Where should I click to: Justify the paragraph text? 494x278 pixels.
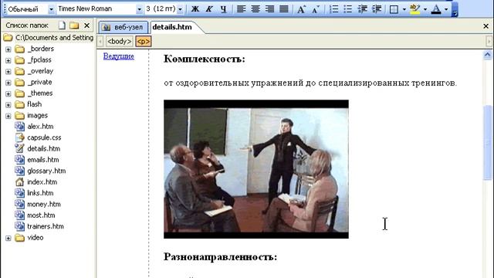(x=284, y=8)
